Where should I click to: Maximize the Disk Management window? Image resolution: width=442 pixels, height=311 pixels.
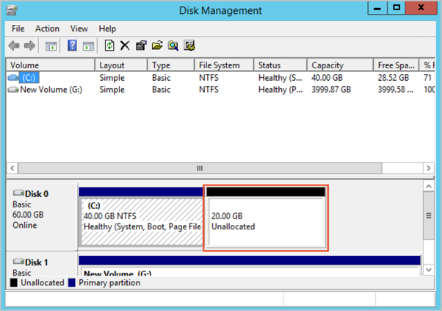click(396, 8)
